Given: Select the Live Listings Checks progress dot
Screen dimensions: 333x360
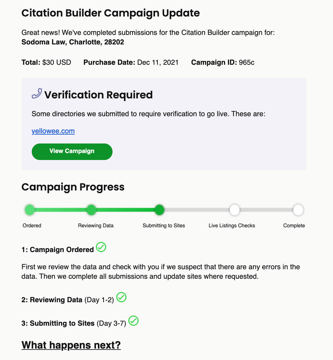Looking at the screenshot, I should (234, 210).
